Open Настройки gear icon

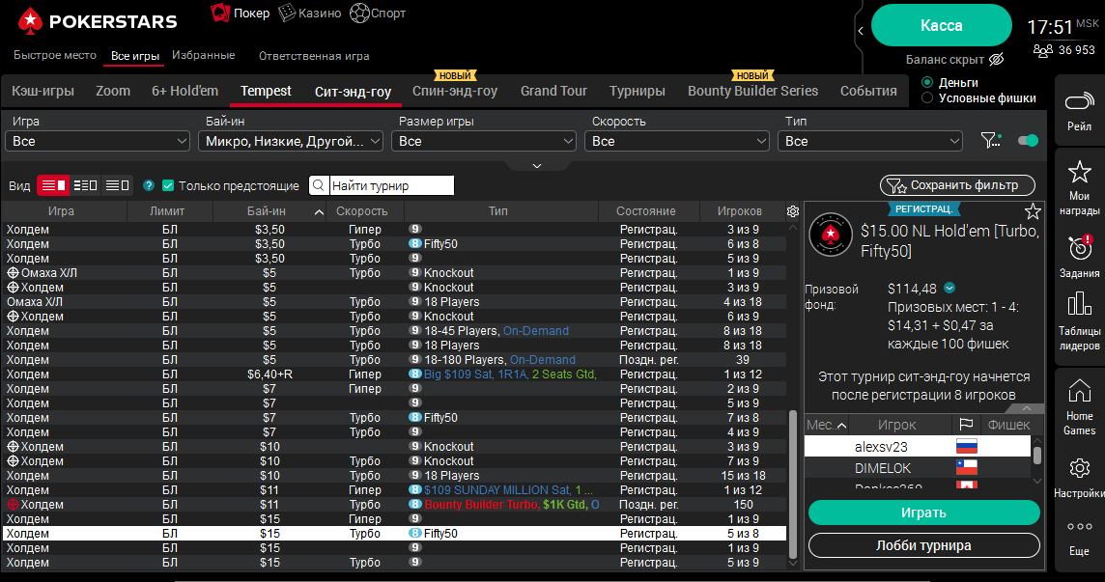[x=1079, y=468]
